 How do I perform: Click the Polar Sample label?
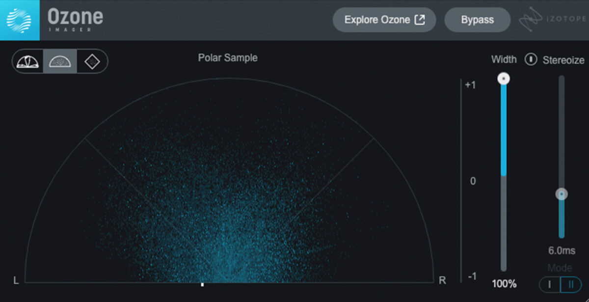tap(228, 58)
